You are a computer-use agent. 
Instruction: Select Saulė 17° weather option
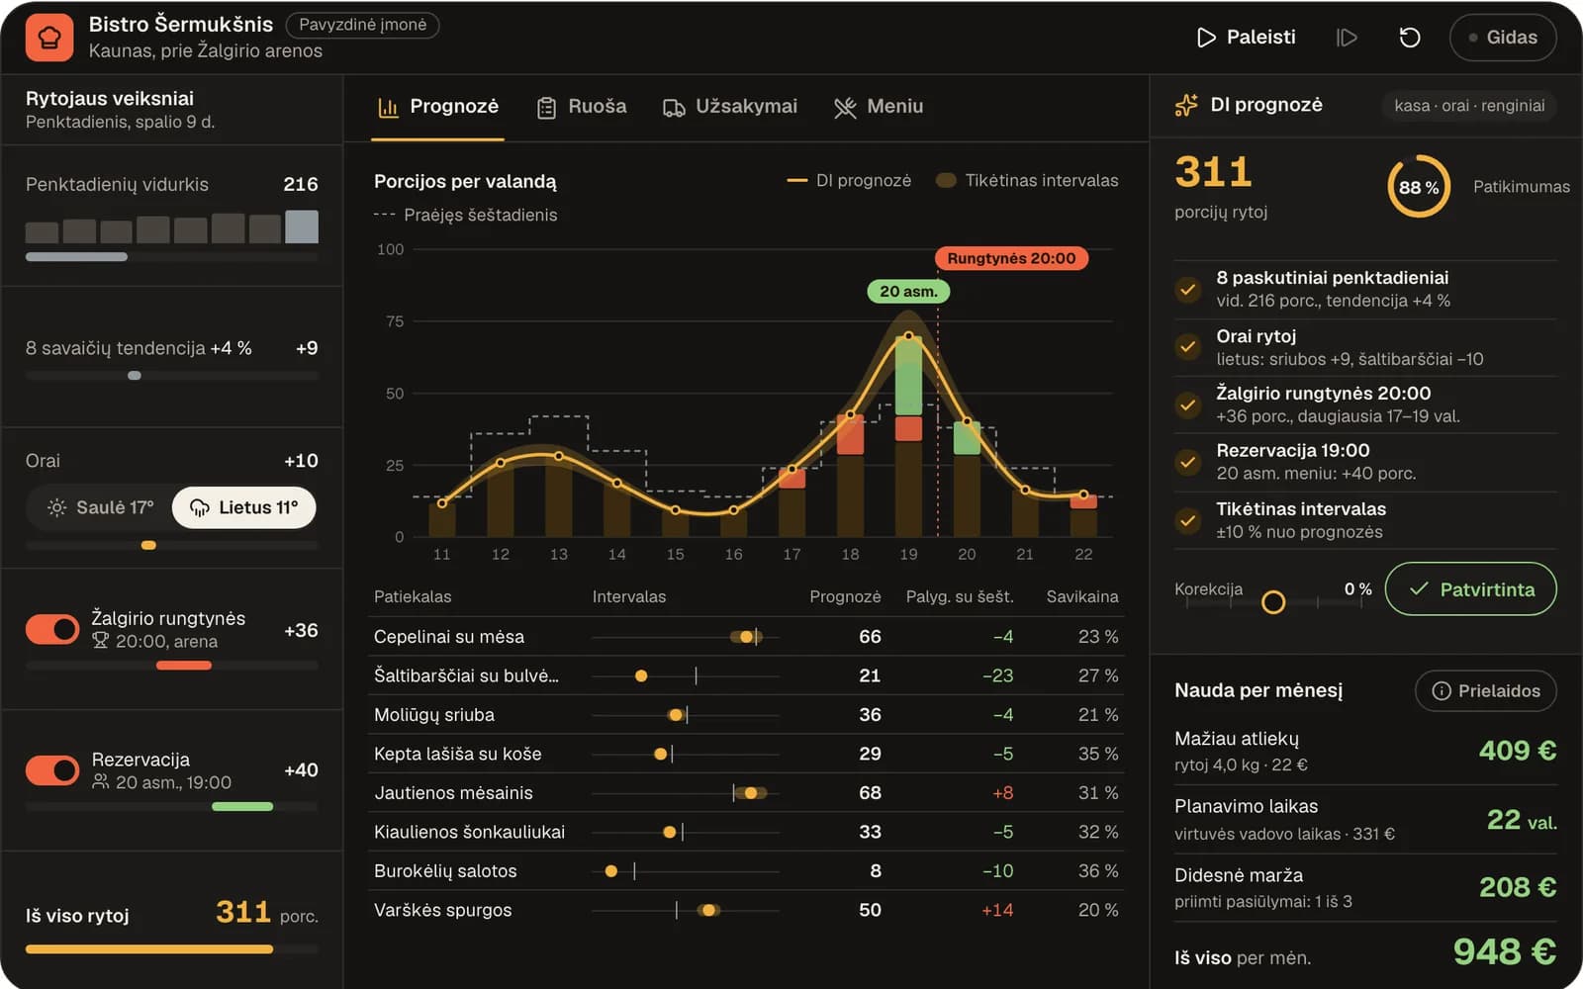(x=100, y=507)
